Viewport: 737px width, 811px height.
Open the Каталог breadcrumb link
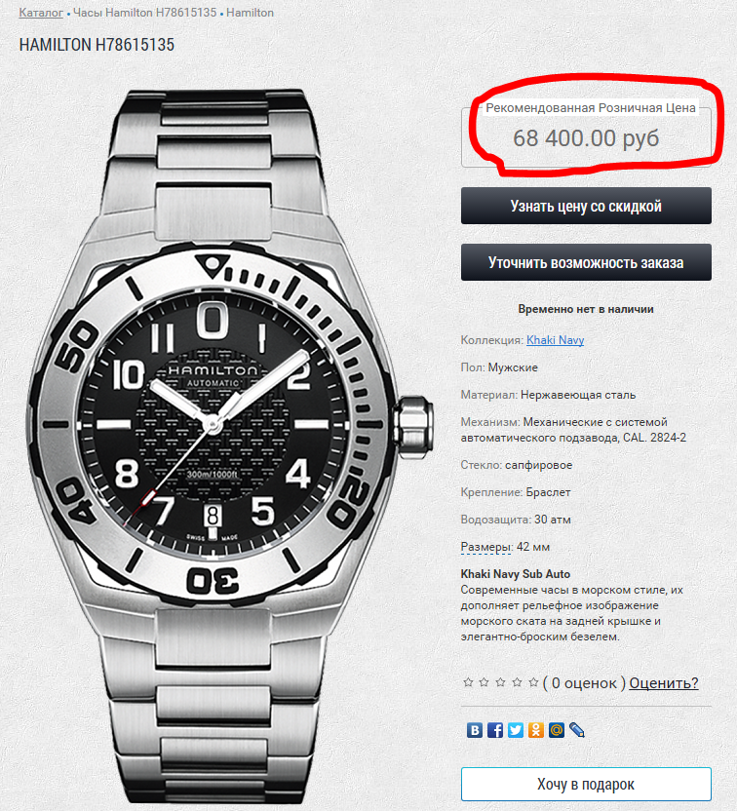[x=41, y=13]
